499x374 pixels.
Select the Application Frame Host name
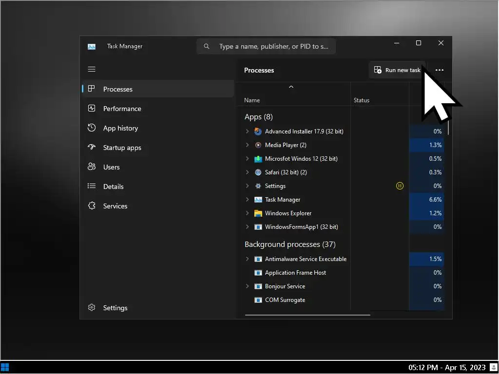296,273
